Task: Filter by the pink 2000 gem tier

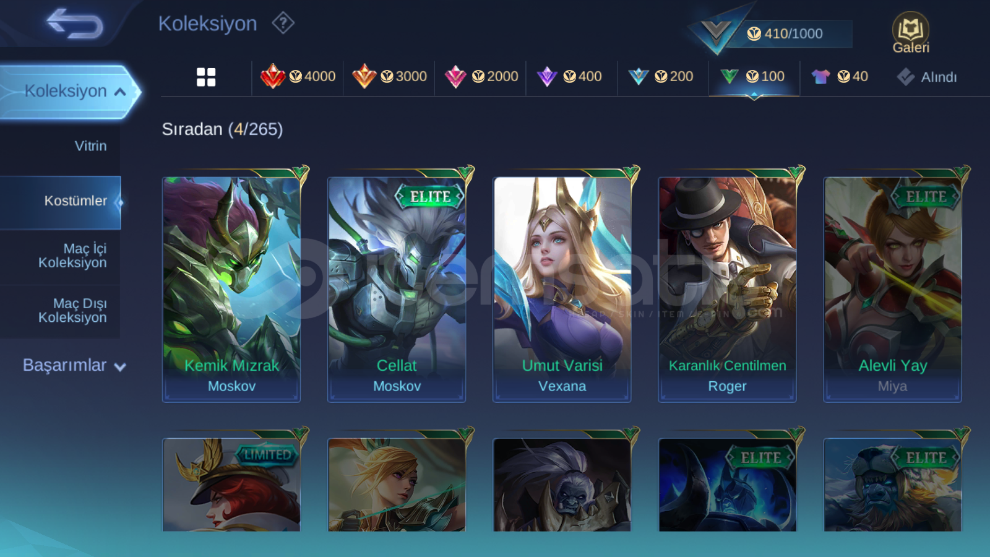Action: click(481, 77)
